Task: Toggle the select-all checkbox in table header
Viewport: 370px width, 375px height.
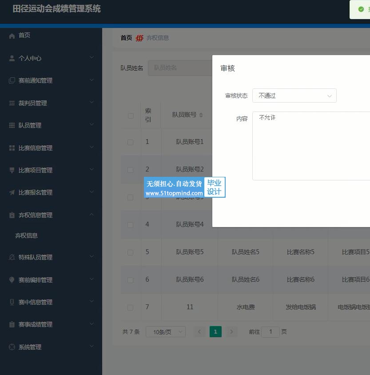Action: tap(131, 116)
